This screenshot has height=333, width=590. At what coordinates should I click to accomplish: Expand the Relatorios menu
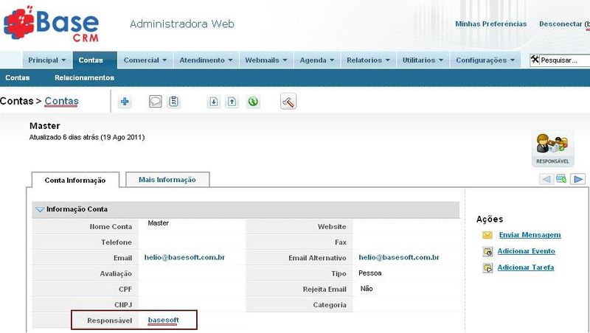click(x=368, y=60)
